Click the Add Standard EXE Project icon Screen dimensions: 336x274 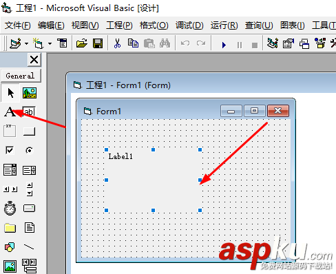[x=15, y=43]
